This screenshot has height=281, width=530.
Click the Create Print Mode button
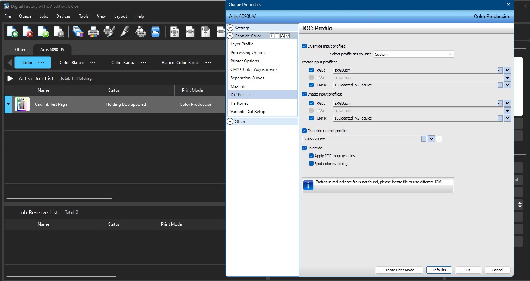[x=399, y=270]
